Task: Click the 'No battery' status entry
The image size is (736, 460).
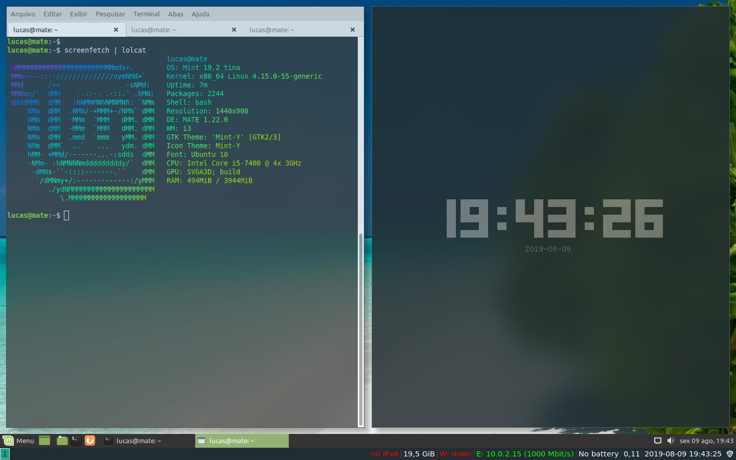Action: (x=599, y=454)
